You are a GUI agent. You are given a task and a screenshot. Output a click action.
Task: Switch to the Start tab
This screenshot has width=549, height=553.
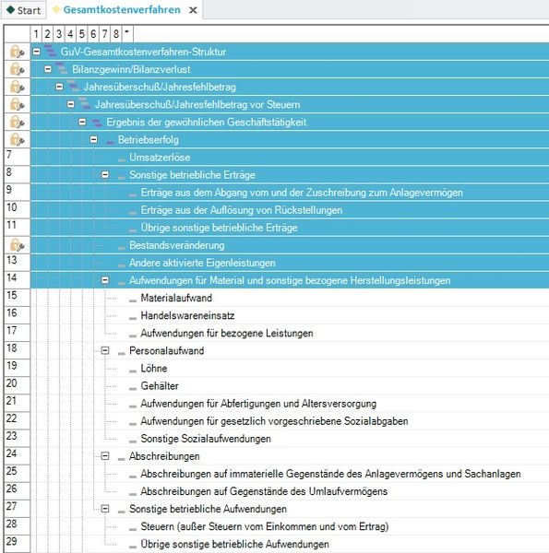(x=24, y=10)
